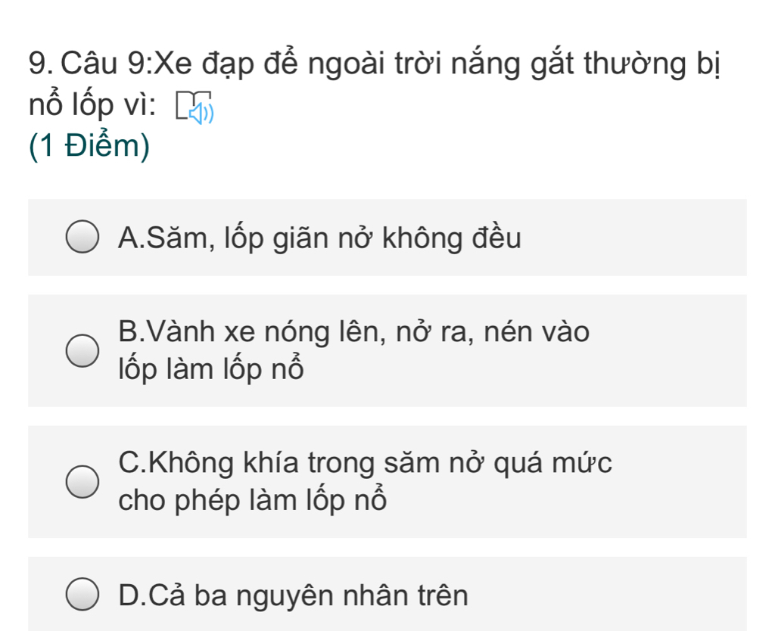Click the label 'D.Cả ba nguyên nhân trên'
The height and width of the screenshot is (631, 775).
click(293, 595)
